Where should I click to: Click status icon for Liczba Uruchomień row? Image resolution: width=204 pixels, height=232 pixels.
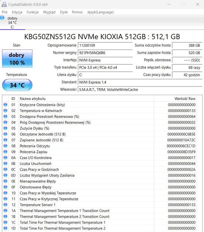click(x=5, y=164)
